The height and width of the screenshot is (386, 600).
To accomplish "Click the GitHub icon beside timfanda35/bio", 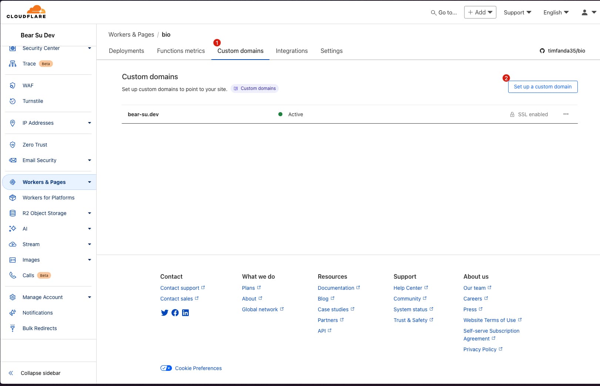I will point(542,51).
